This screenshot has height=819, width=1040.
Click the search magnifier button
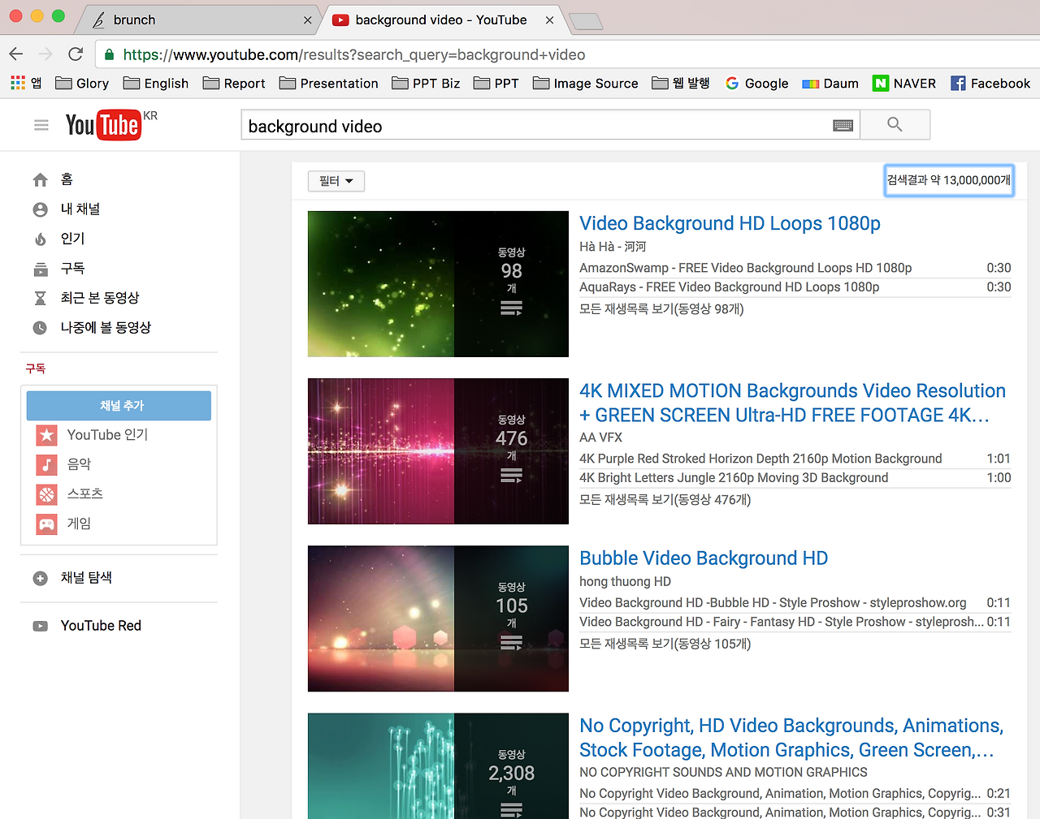895,125
